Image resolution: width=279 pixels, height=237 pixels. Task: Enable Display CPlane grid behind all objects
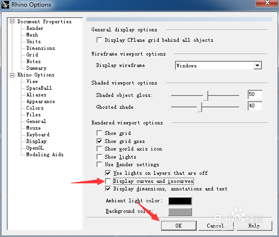(99, 40)
